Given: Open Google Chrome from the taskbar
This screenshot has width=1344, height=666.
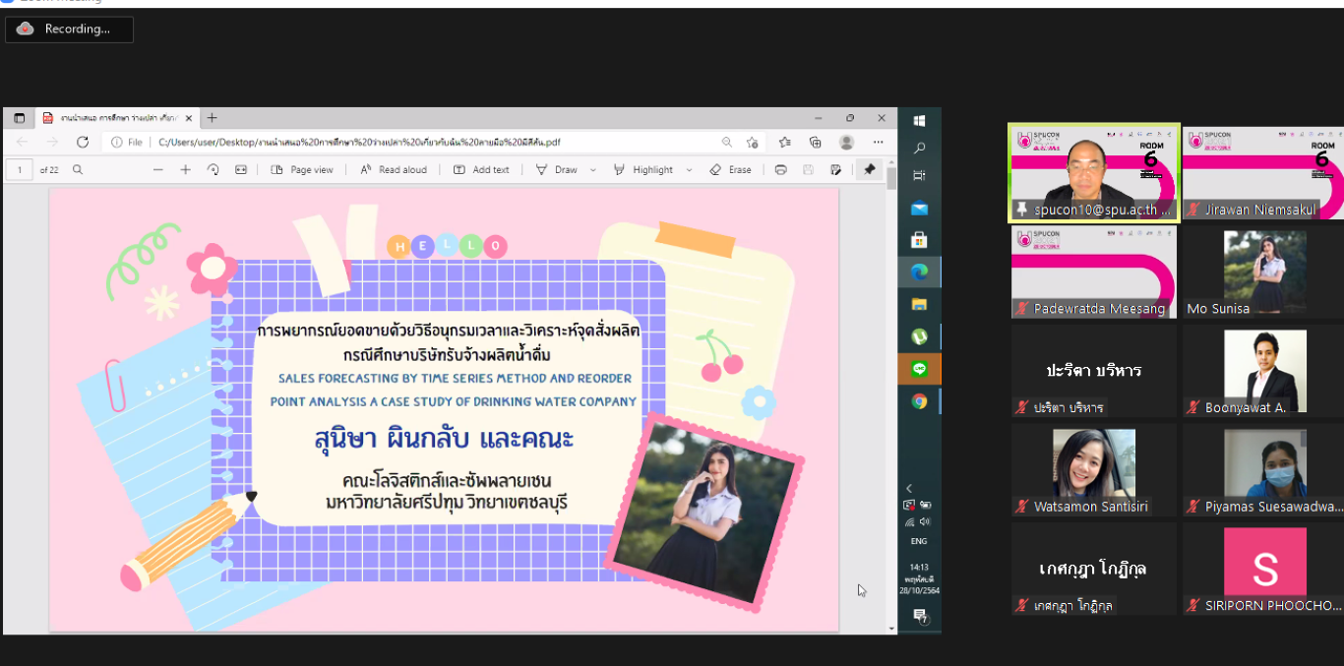Looking at the screenshot, I should (x=919, y=400).
